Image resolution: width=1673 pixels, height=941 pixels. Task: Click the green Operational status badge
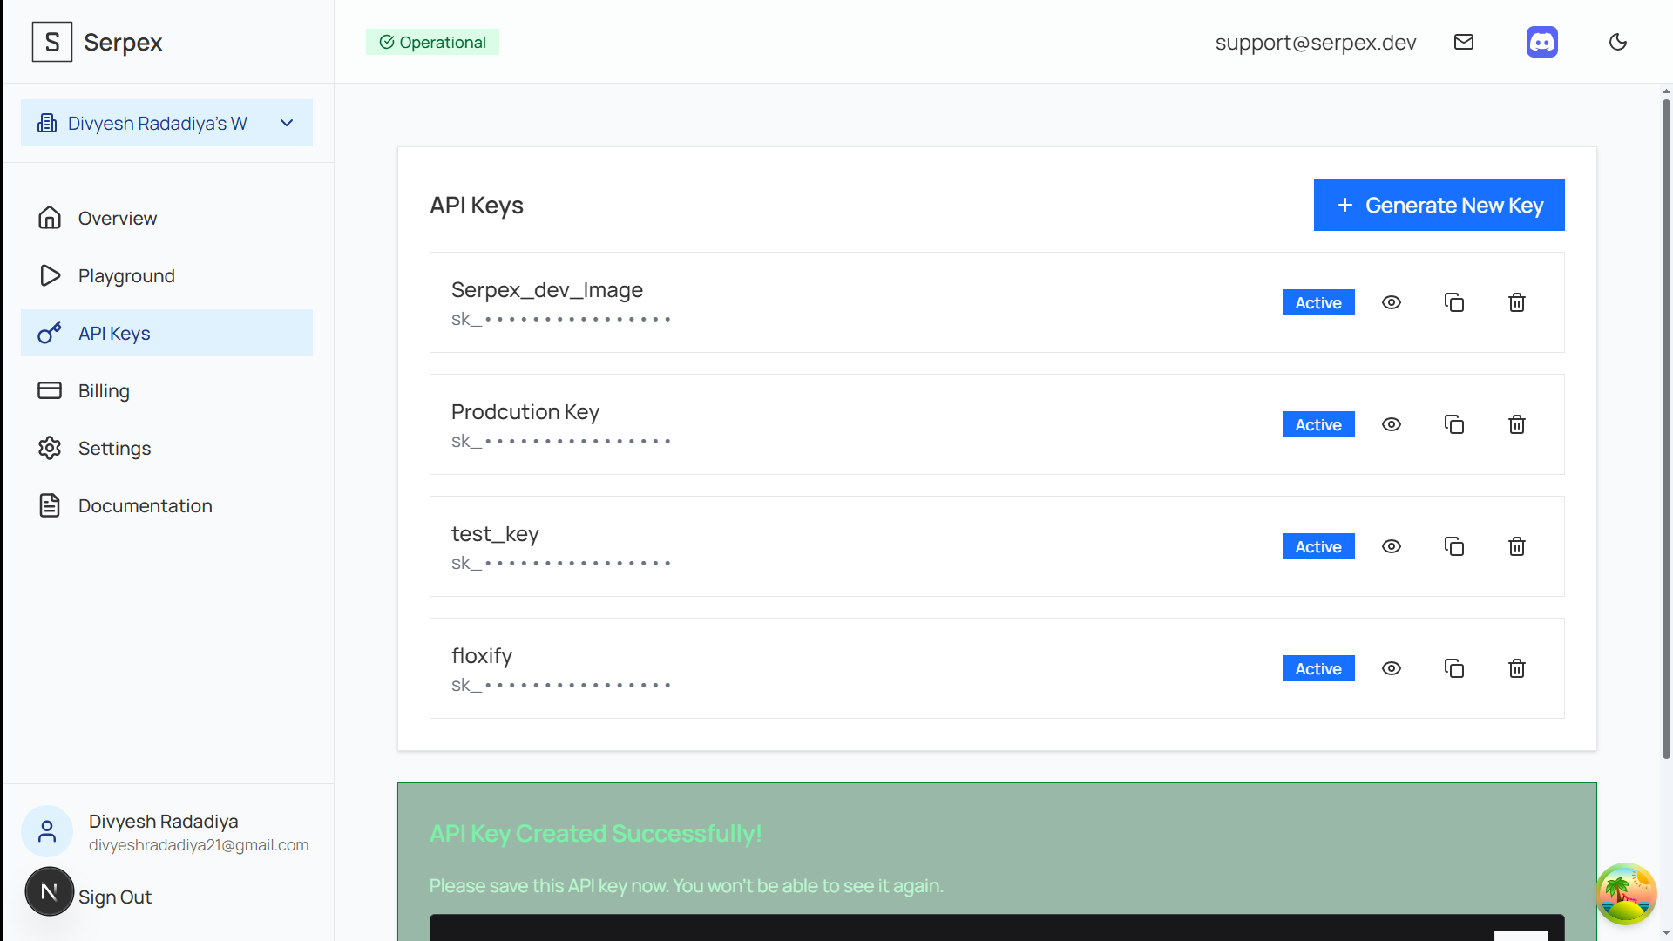click(x=432, y=41)
